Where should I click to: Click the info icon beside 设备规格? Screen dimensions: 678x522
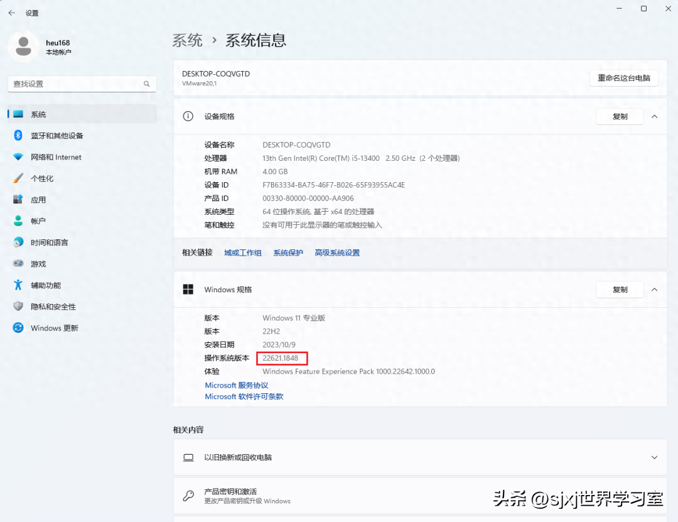point(188,116)
